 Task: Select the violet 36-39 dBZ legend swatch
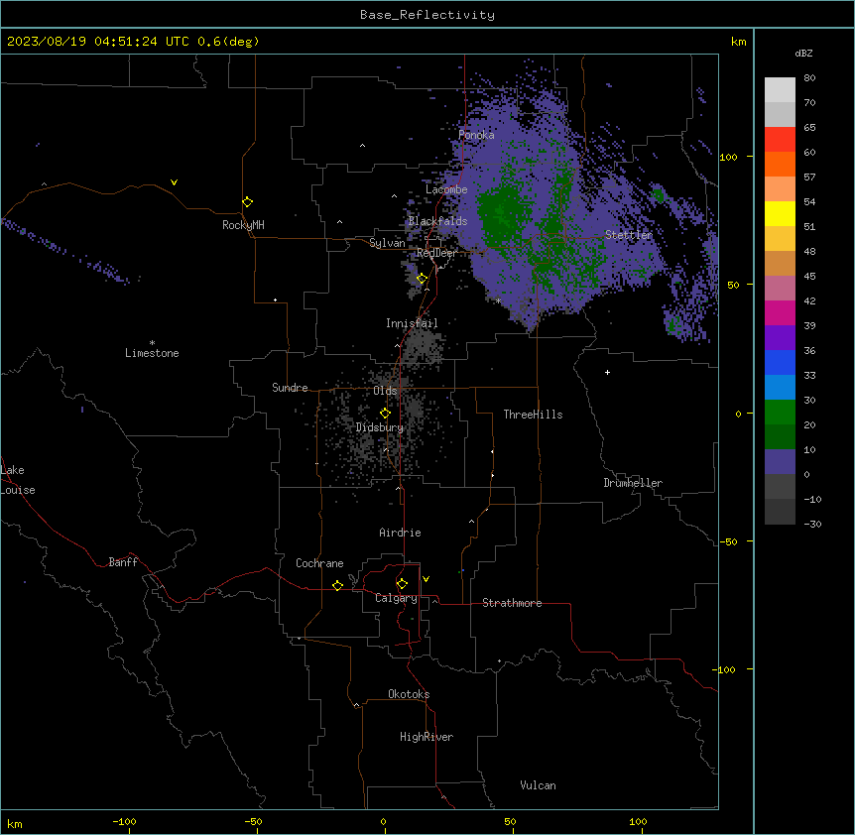click(780, 338)
